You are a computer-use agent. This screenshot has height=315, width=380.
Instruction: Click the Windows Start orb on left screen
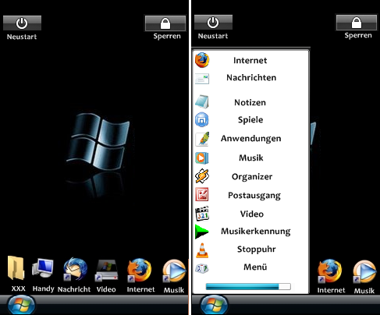click(21, 305)
